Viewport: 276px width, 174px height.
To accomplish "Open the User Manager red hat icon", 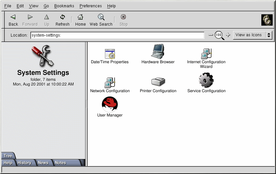I will [110, 104].
